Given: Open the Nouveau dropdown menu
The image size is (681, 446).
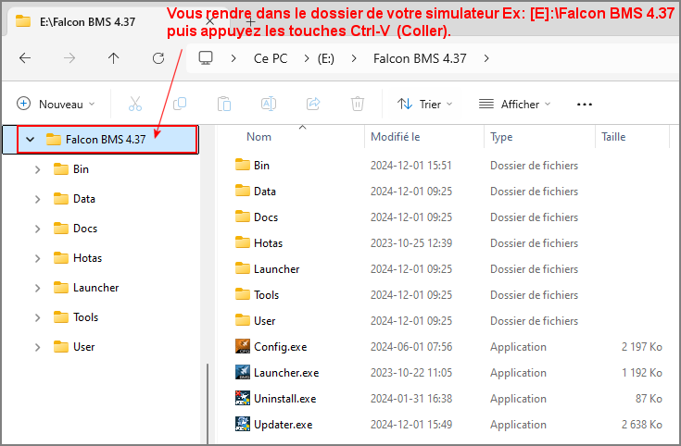Looking at the screenshot, I should [x=56, y=105].
